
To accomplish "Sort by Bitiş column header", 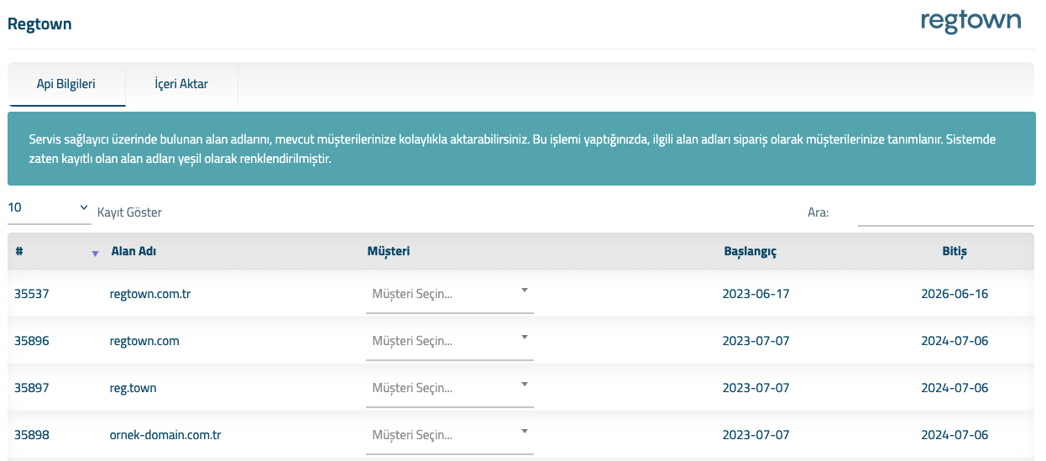I will tap(954, 252).
